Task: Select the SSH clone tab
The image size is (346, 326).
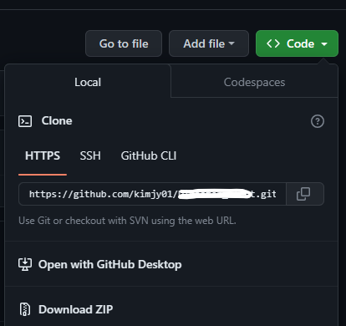Action: [x=90, y=155]
